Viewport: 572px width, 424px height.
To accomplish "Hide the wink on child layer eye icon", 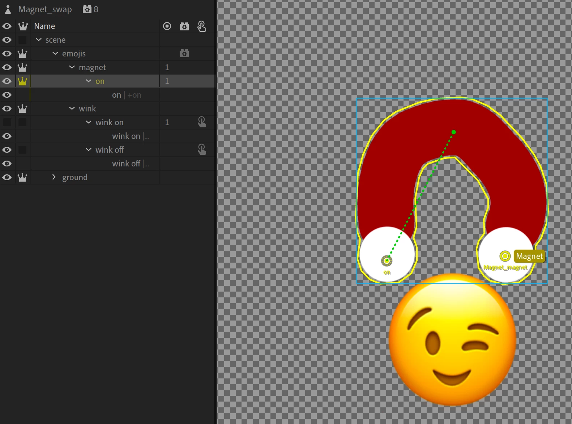I will 7,136.
